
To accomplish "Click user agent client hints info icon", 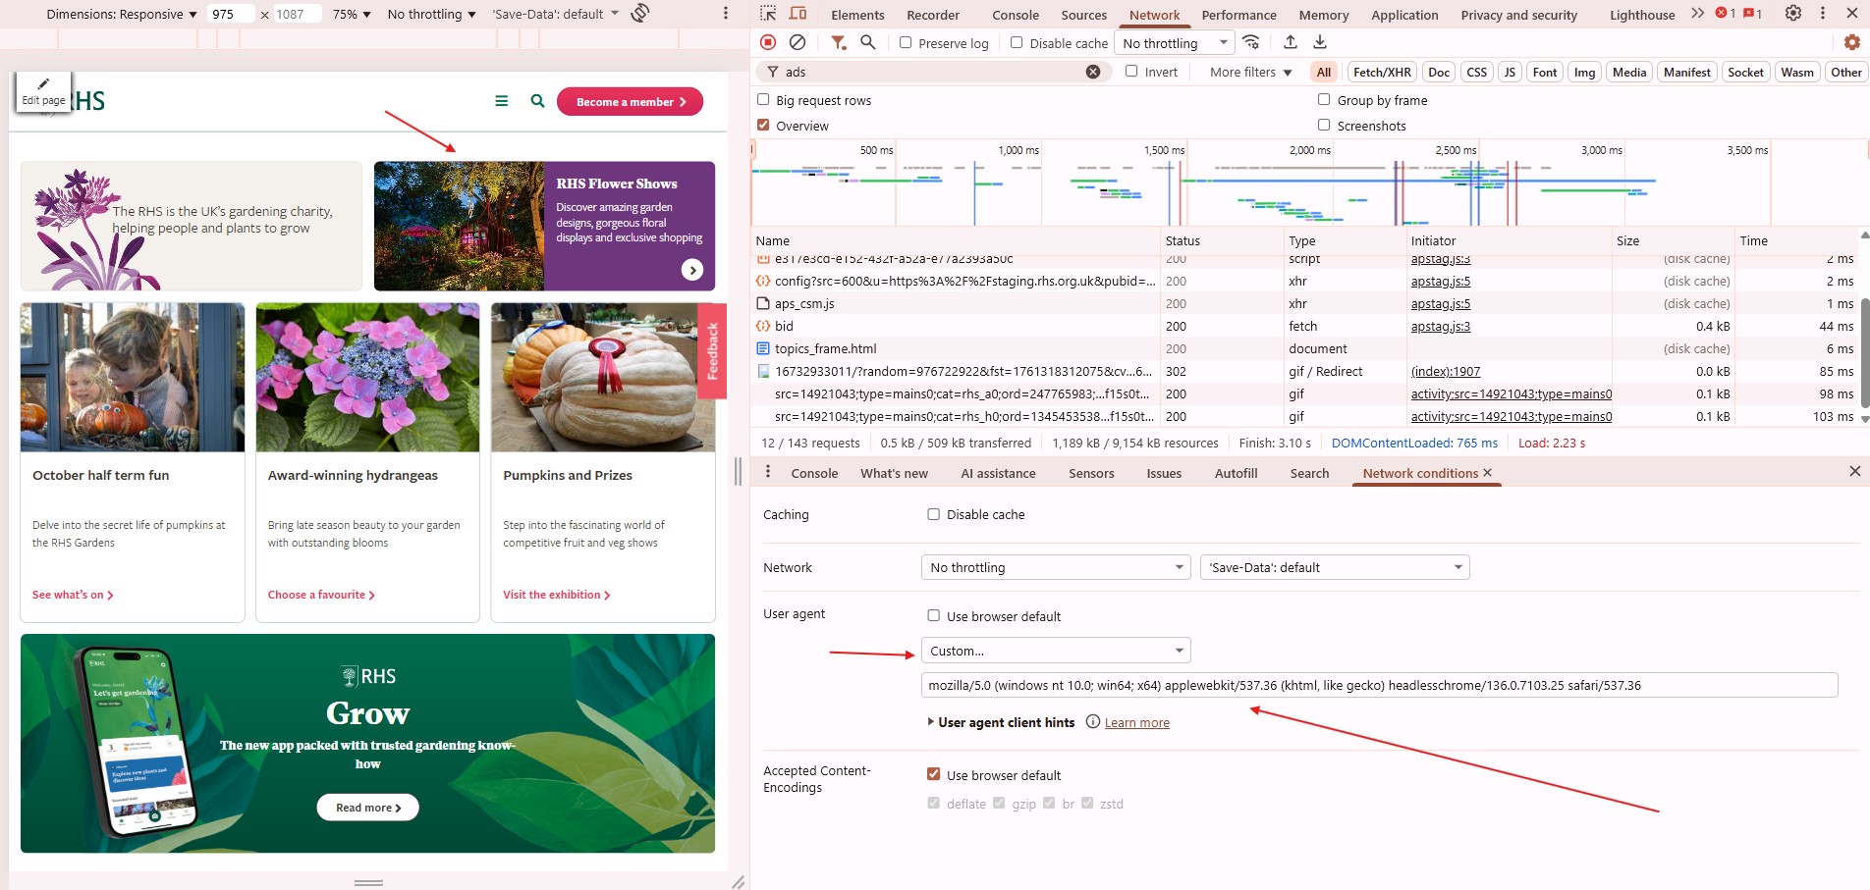I will tap(1092, 722).
